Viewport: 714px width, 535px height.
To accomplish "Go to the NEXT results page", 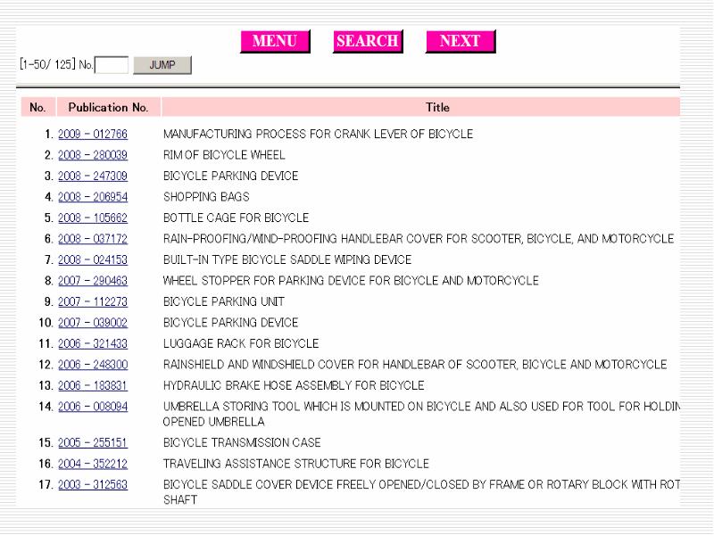I will 460,42.
